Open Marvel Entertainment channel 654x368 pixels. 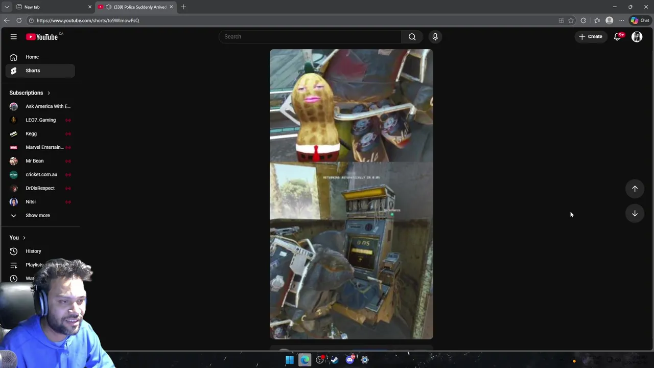[x=40, y=147]
